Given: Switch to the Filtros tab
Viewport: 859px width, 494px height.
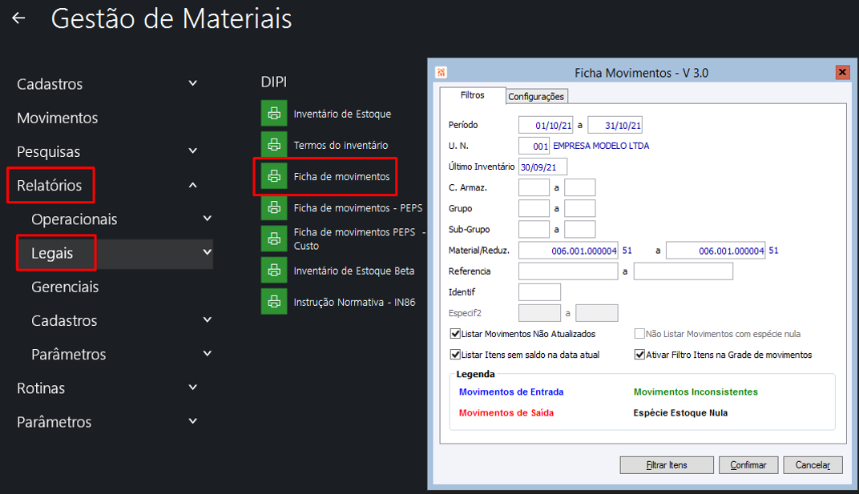Looking at the screenshot, I should (x=472, y=95).
